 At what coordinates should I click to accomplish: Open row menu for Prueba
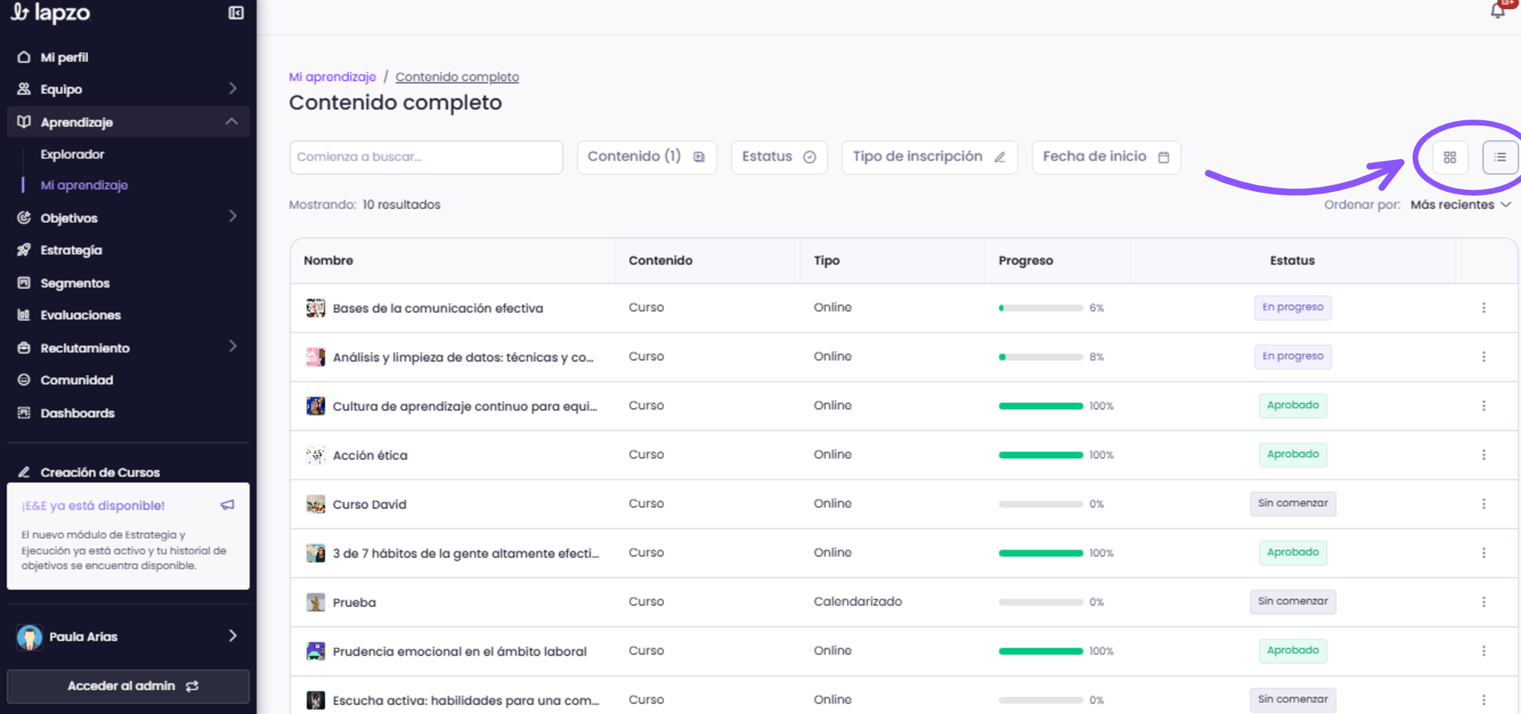[1484, 602]
